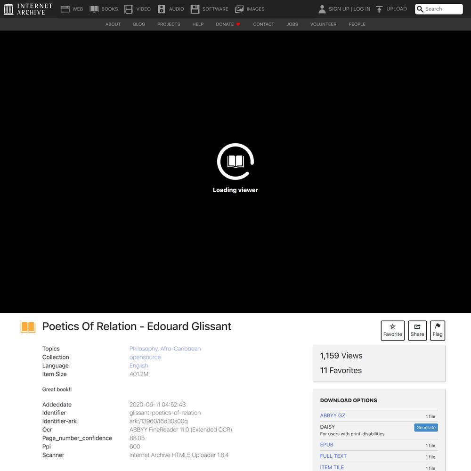The image size is (471, 471).
Task: Click the Upload link text
Action: (397, 8)
